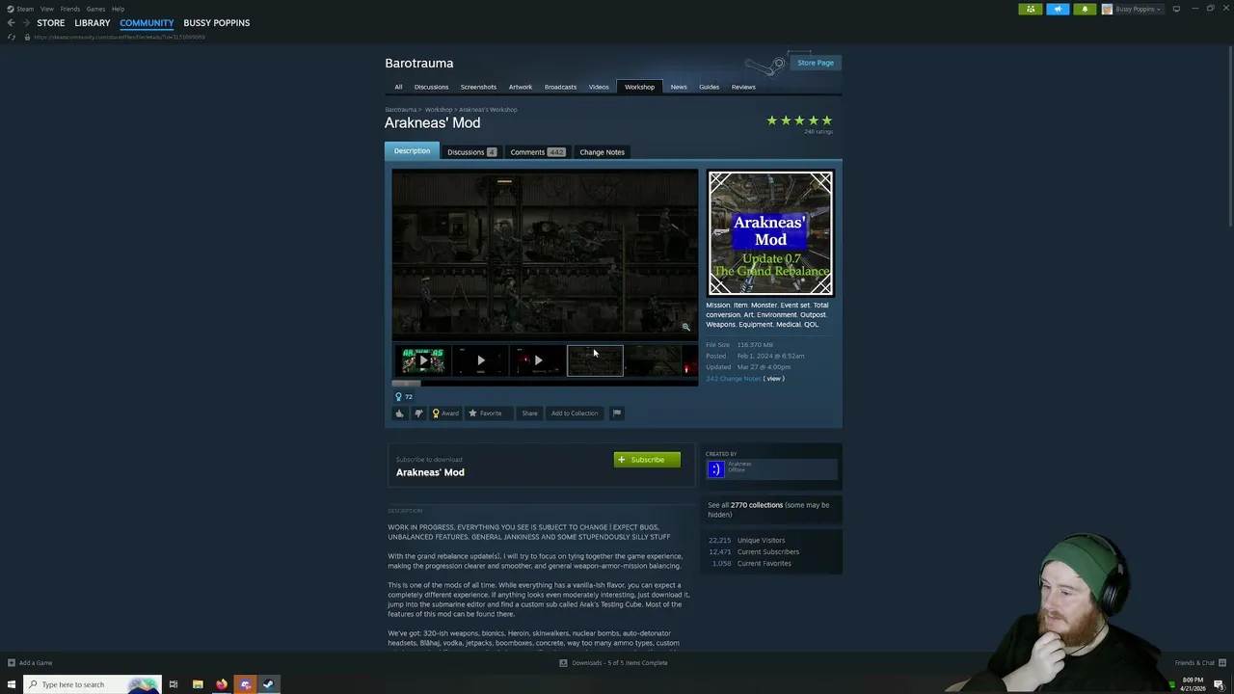
Task: Play the second video thumbnail
Action: click(x=480, y=360)
